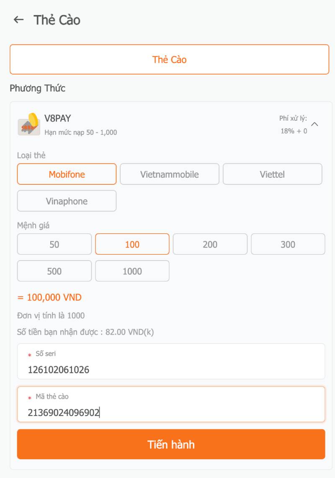This screenshot has width=335, height=478.
Task: Choose Vinaphone card type
Action: [67, 201]
